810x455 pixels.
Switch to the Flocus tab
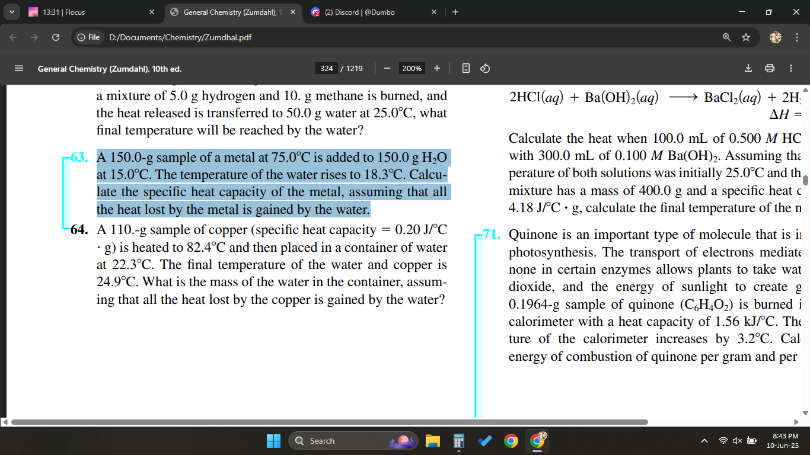tap(92, 12)
